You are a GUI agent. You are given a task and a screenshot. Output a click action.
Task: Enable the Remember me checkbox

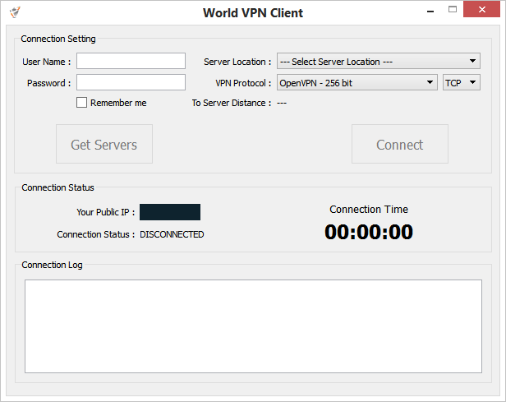pos(81,103)
